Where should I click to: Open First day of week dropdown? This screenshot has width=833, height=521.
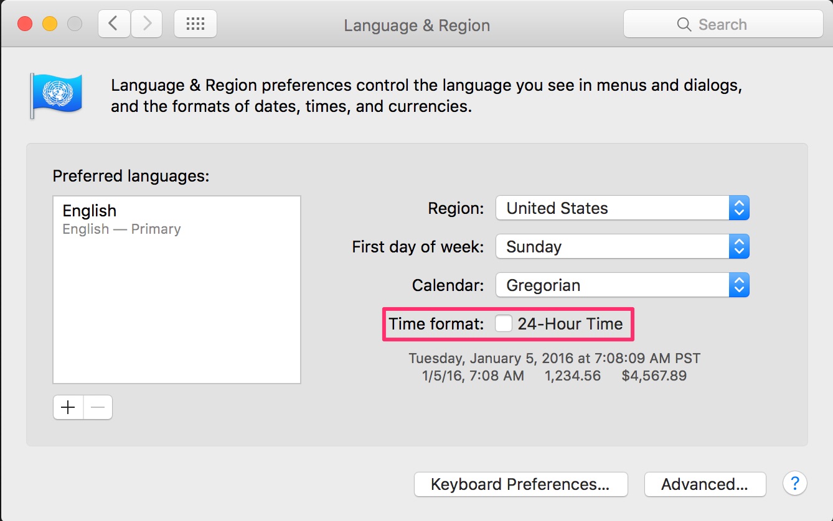(x=623, y=247)
